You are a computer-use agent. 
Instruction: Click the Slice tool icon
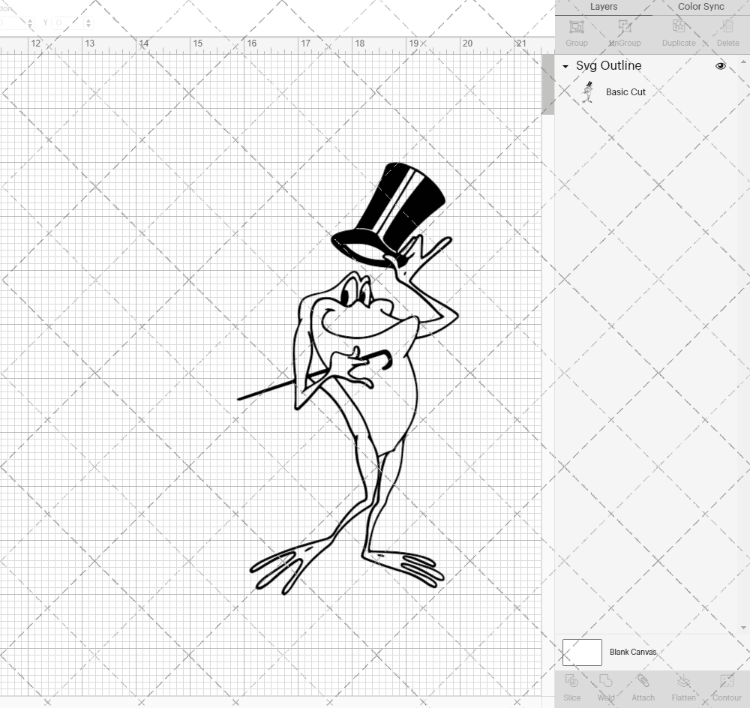[x=571, y=681]
